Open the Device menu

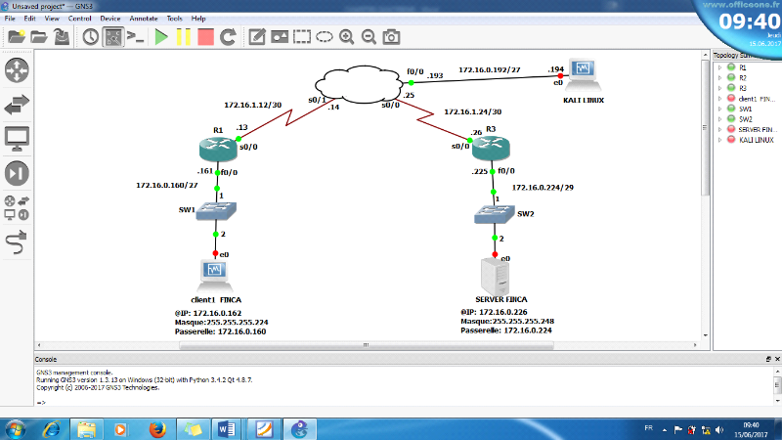[x=109, y=19]
